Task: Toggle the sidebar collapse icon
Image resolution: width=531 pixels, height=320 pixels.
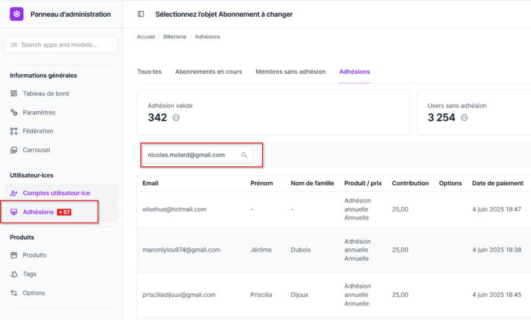Action: pos(141,14)
